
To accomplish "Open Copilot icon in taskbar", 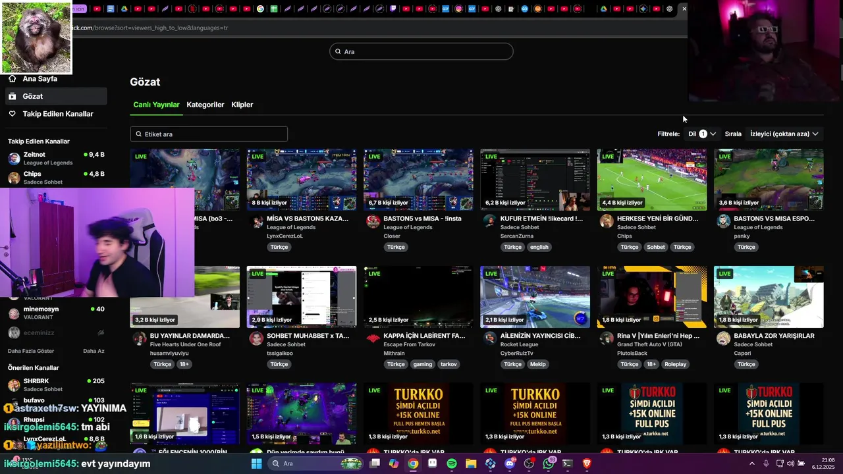I will point(394,463).
